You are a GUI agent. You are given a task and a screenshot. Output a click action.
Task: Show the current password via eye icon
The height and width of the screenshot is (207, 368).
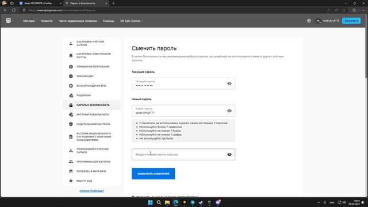(x=229, y=83)
